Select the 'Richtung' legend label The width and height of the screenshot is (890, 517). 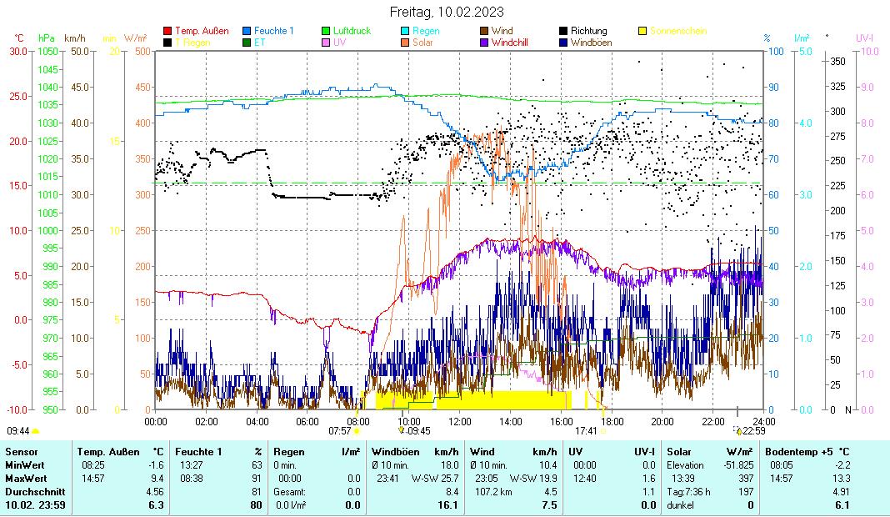pos(588,31)
